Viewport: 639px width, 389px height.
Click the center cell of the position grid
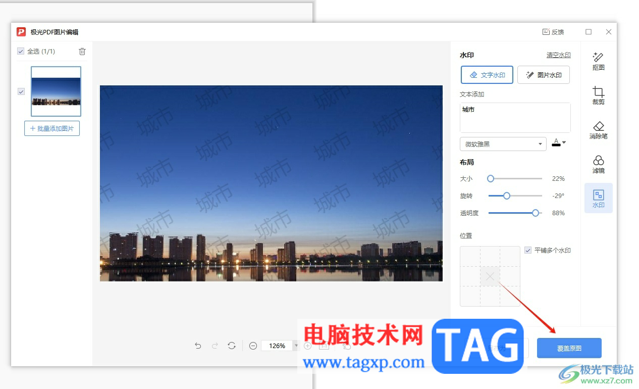tap(490, 276)
